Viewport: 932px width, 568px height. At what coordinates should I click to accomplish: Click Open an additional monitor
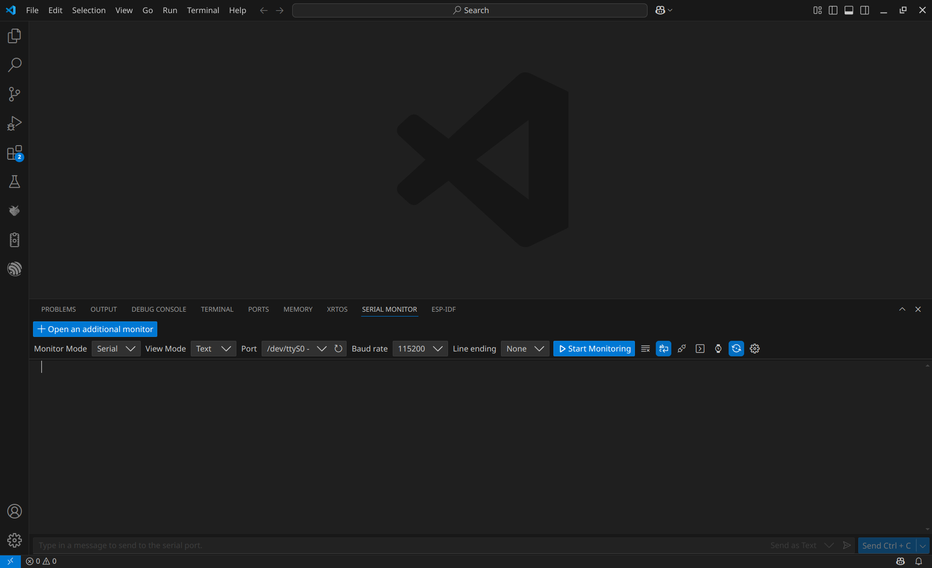coord(95,329)
